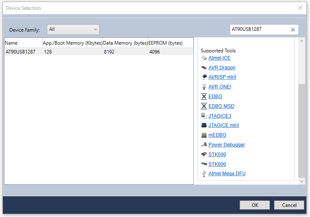Open the AVR Dragon link

pos(222,68)
